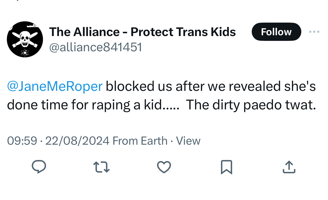Open the skull and crossbones profile picture
Image resolution: width=328 pixels, height=200 pixels.
click(x=25, y=39)
